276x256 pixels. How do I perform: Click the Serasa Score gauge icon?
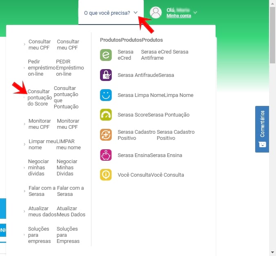[106, 115]
